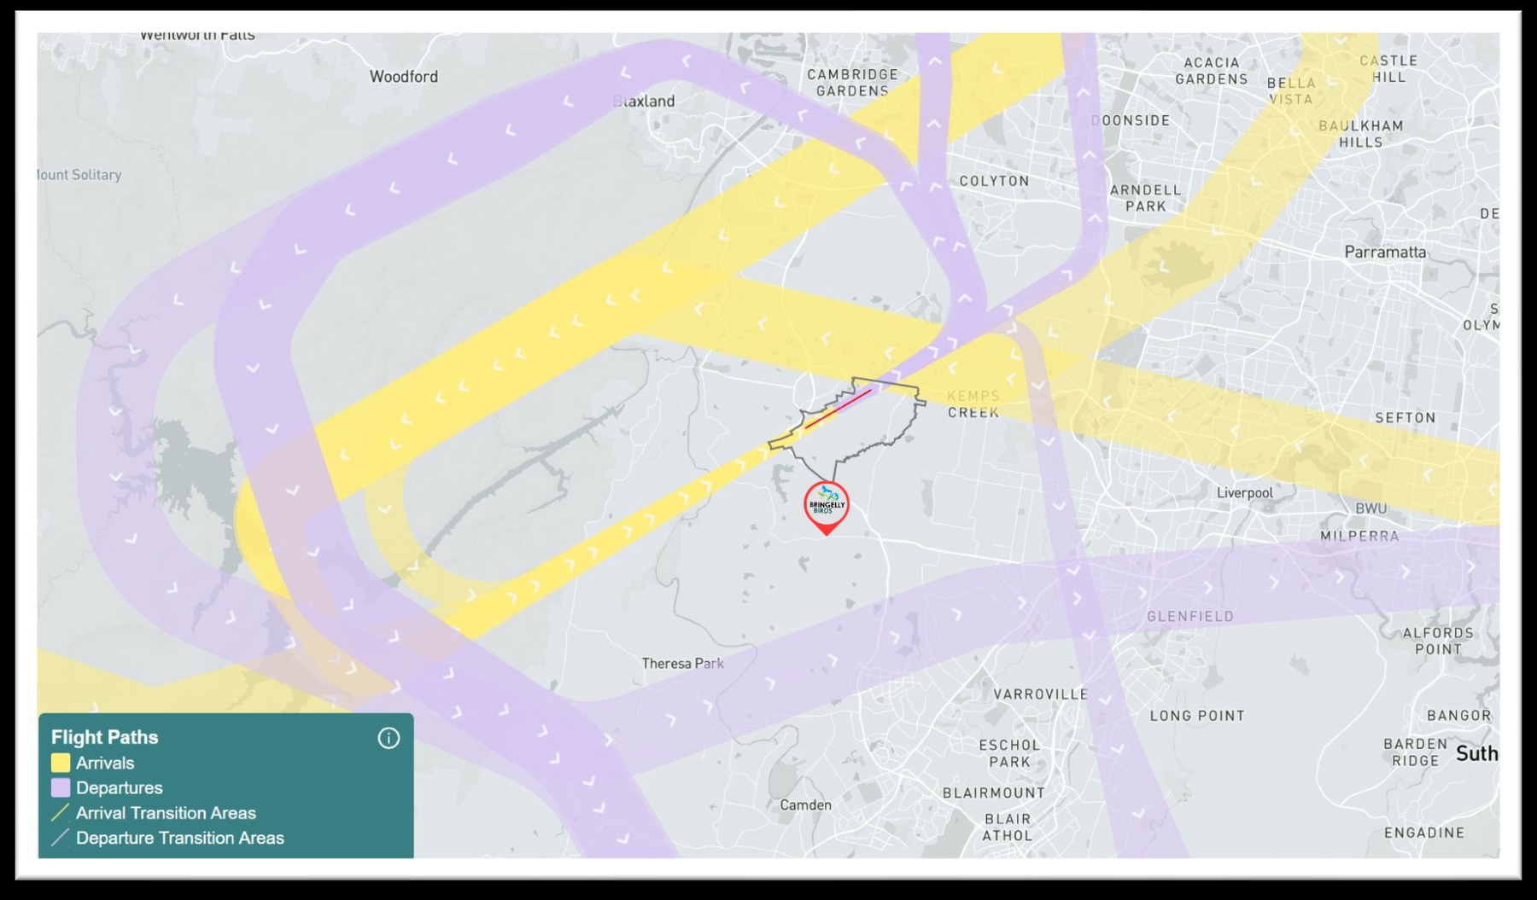Viewport: 1537px width, 900px height.
Task: Click the Sefton map label
Action: coord(1405,417)
